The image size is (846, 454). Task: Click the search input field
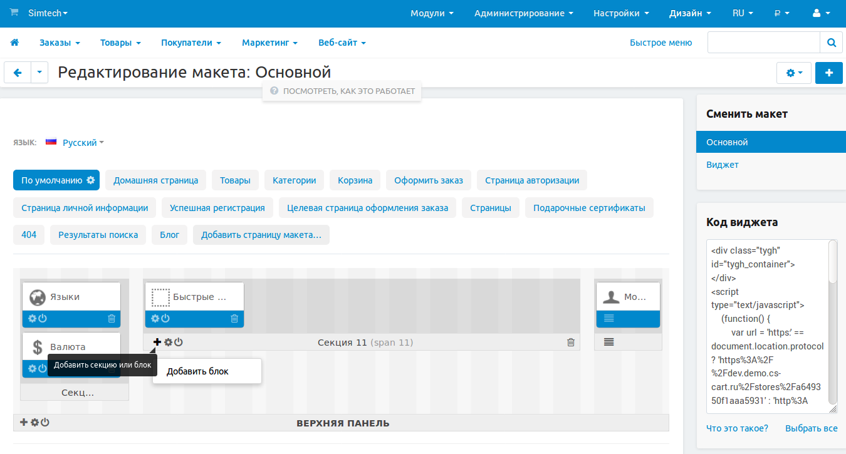coord(763,43)
